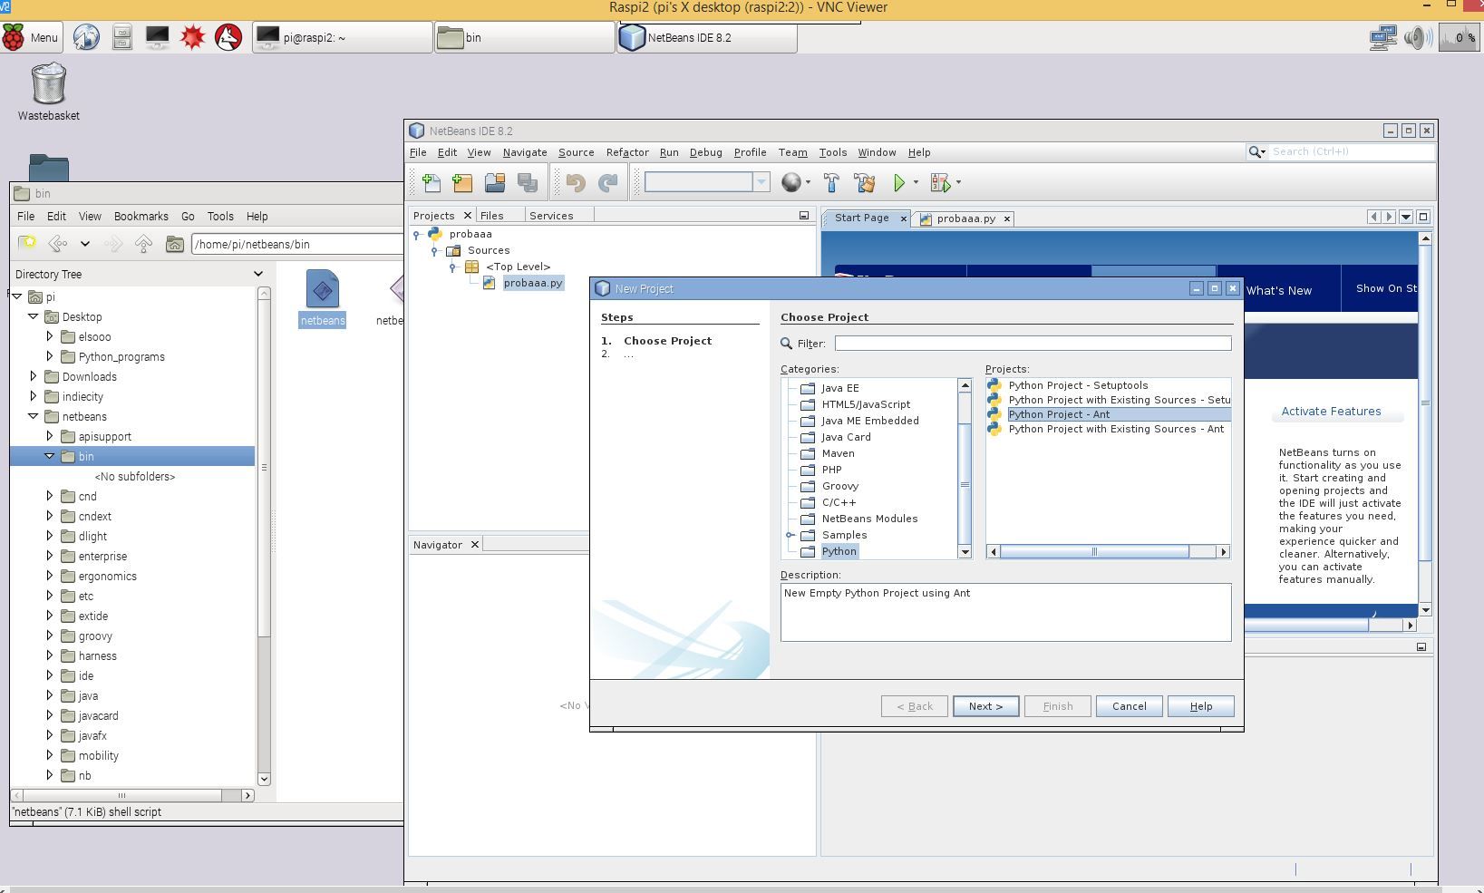Click the Undo arrow icon in NetBeans toolbar
Screen dimensions: 1484x893
point(576,182)
